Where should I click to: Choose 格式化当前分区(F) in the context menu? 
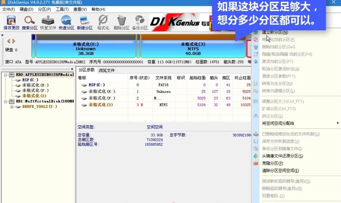pos(278,40)
